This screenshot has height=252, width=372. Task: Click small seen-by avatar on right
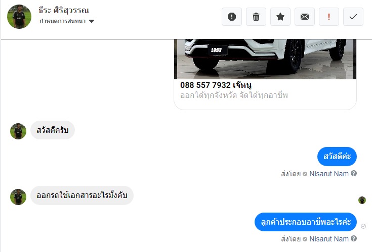coord(362,200)
